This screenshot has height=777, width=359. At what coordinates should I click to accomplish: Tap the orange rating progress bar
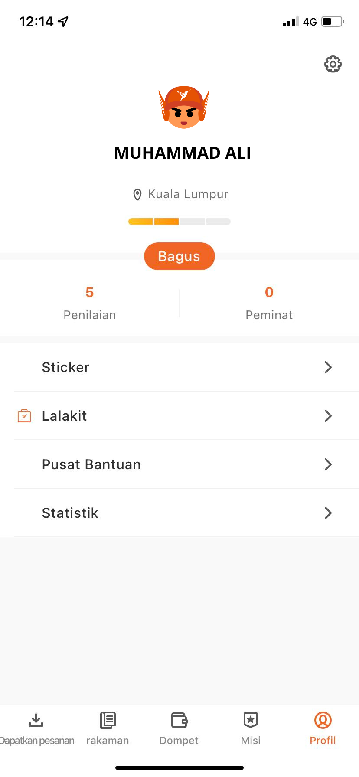(x=179, y=222)
